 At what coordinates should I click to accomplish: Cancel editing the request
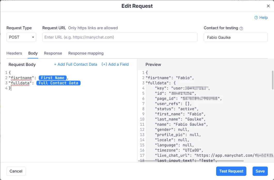click(x=16, y=171)
